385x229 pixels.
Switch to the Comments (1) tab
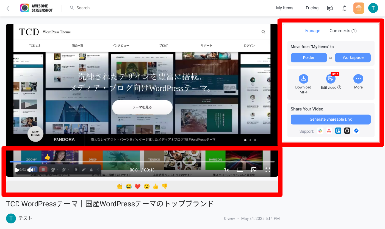click(343, 31)
